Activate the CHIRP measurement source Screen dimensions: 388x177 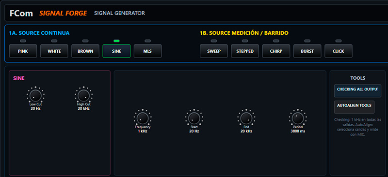276,51
